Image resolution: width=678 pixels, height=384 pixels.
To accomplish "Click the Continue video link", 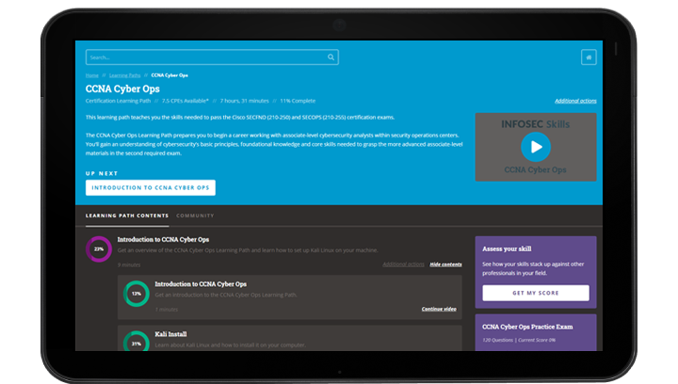I will (x=439, y=309).
